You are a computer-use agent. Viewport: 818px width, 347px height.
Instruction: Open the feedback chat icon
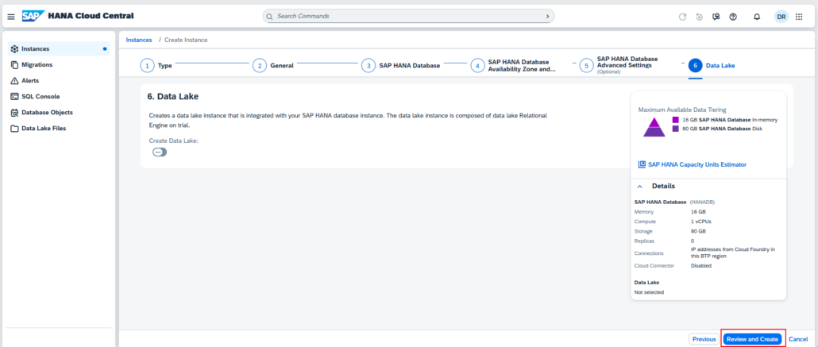click(716, 17)
